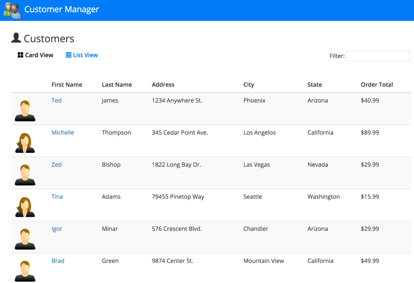Click address 1234 Anywhere St.
The height and width of the screenshot is (283, 414).
tap(177, 100)
